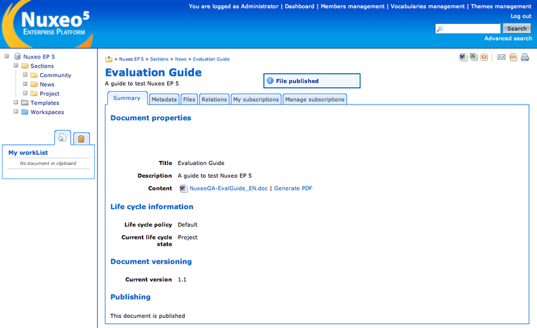Select Community label in navigation tree

pos(56,75)
